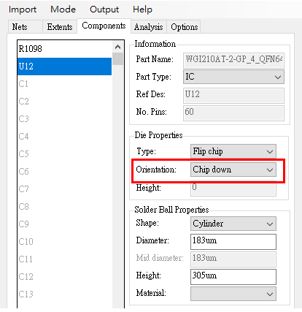Select component C4 in the list

point(64,137)
